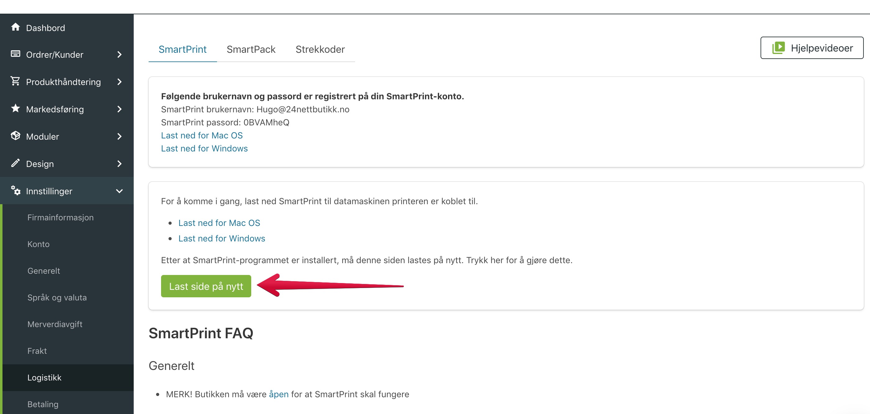870x414 pixels.
Task: Click the Innstillinger gears icon
Action: 15,190
